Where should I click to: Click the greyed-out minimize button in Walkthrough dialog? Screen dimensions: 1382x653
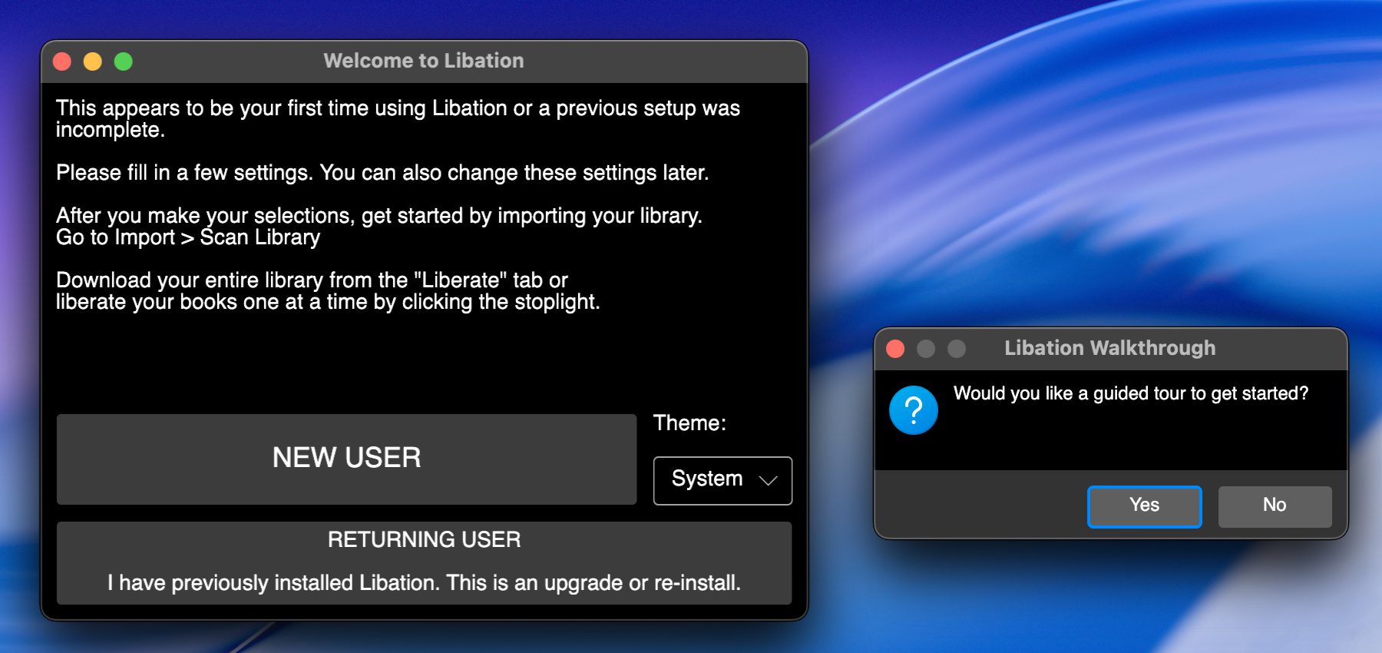coord(926,349)
